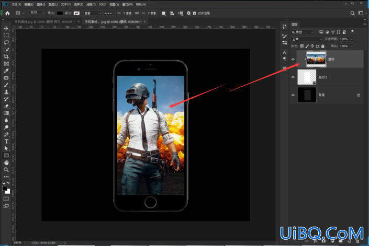This screenshot has width=369, height=246.
Task: Select the Eraser tool
Action: (6, 106)
